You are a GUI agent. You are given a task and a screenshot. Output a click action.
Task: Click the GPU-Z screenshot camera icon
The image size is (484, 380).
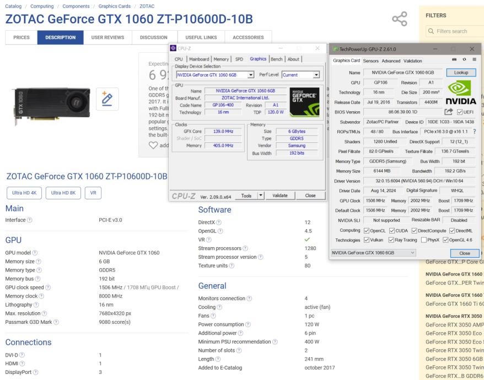pos(454,59)
